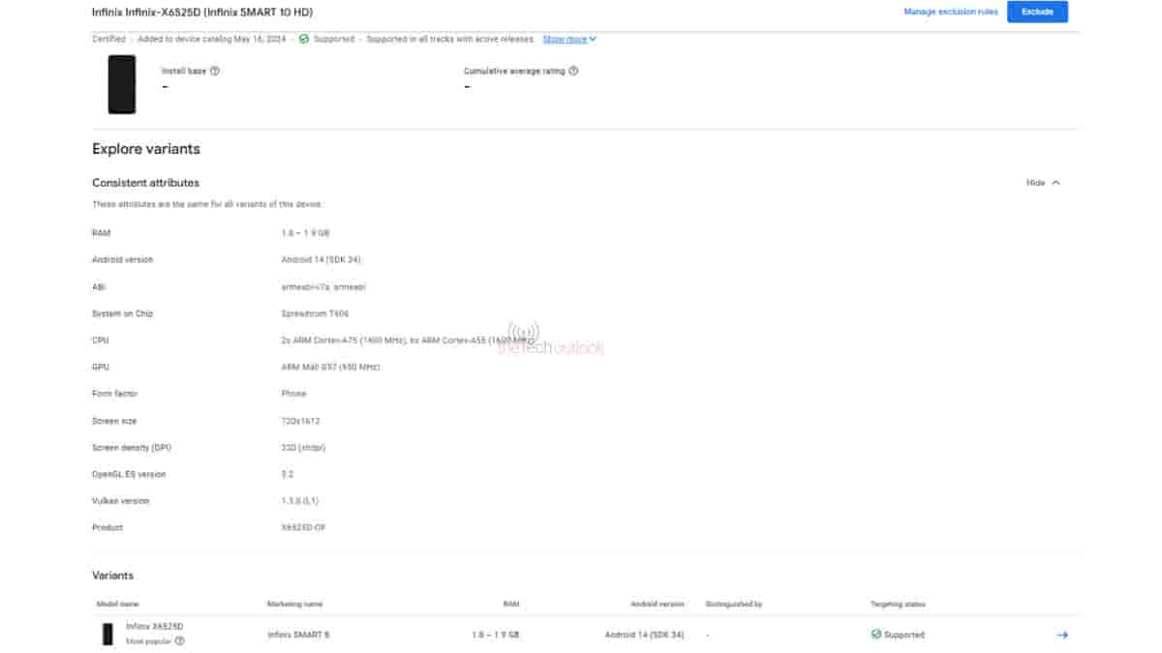The width and height of the screenshot is (1162, 653).
Task: Open the variant details via the right arrow
Action: coord(1061,635)
